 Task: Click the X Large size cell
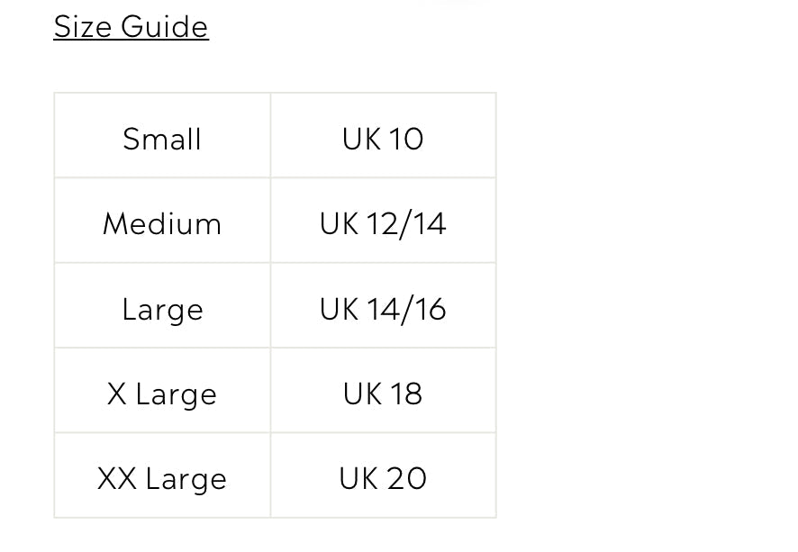[x=162, y=394]
